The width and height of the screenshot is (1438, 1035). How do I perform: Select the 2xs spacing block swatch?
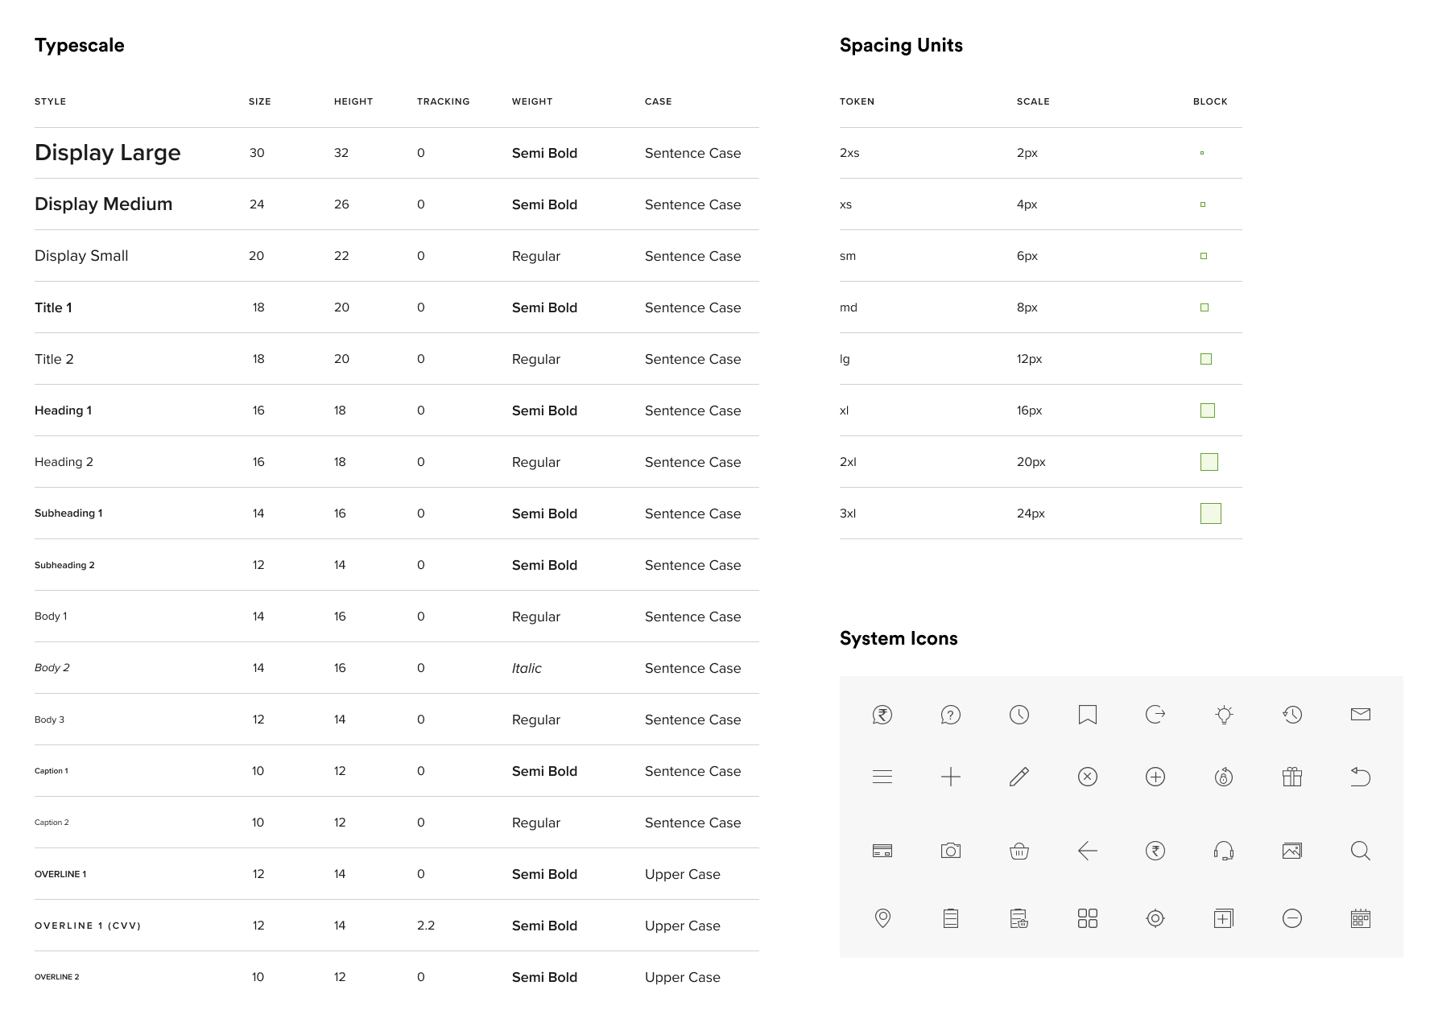click(x=1202, y=153)
